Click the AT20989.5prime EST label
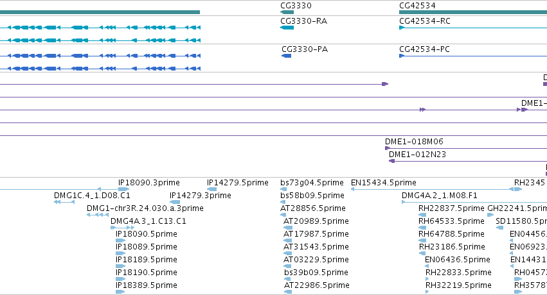 pos(316,221)
